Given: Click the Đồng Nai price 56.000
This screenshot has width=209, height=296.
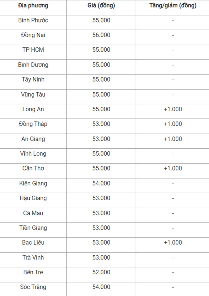Looking at the screenshot, I should coord(101,35).
